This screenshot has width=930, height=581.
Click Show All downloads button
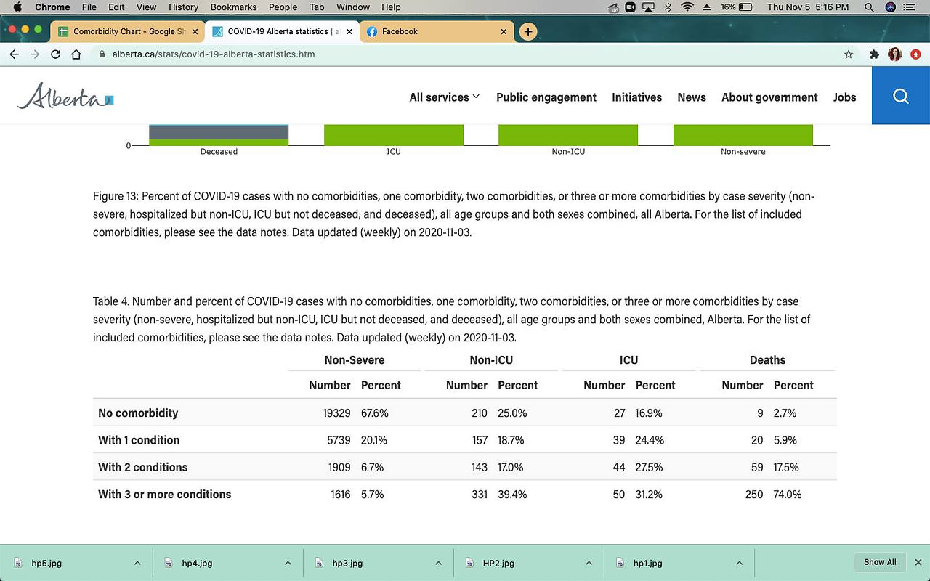(880, 562)
